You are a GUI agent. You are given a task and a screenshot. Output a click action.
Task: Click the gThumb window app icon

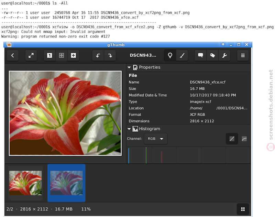(9, 45)
